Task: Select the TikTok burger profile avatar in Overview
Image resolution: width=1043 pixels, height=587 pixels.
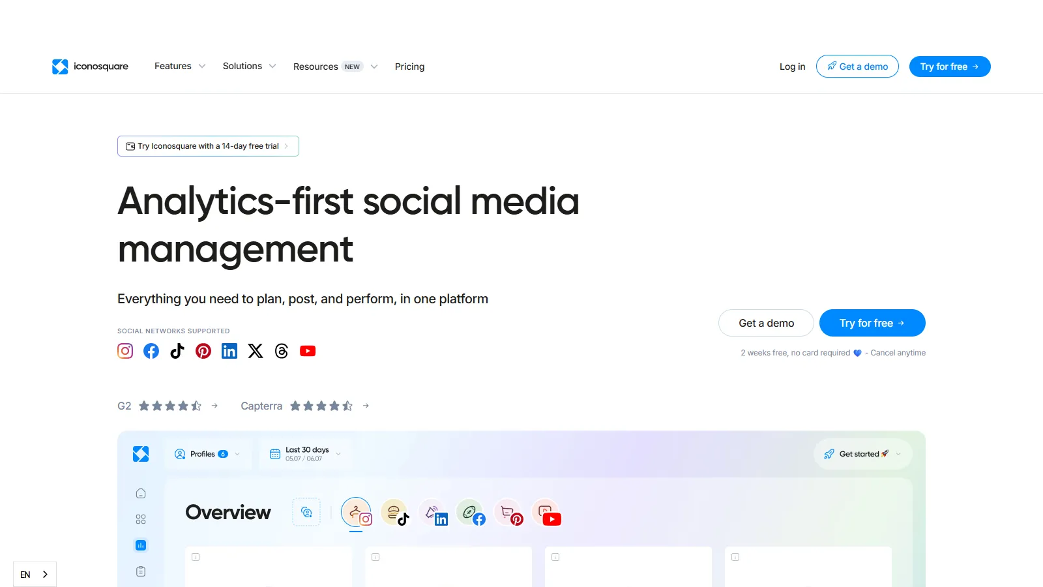Action: (396, 513)
